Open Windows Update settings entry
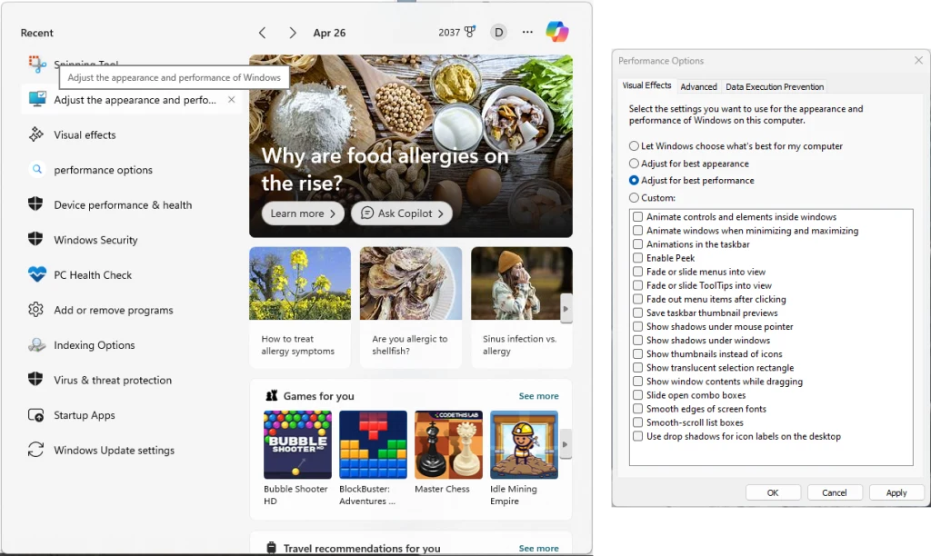Viewport: 931px width, 556px height. tap(132, 450)
